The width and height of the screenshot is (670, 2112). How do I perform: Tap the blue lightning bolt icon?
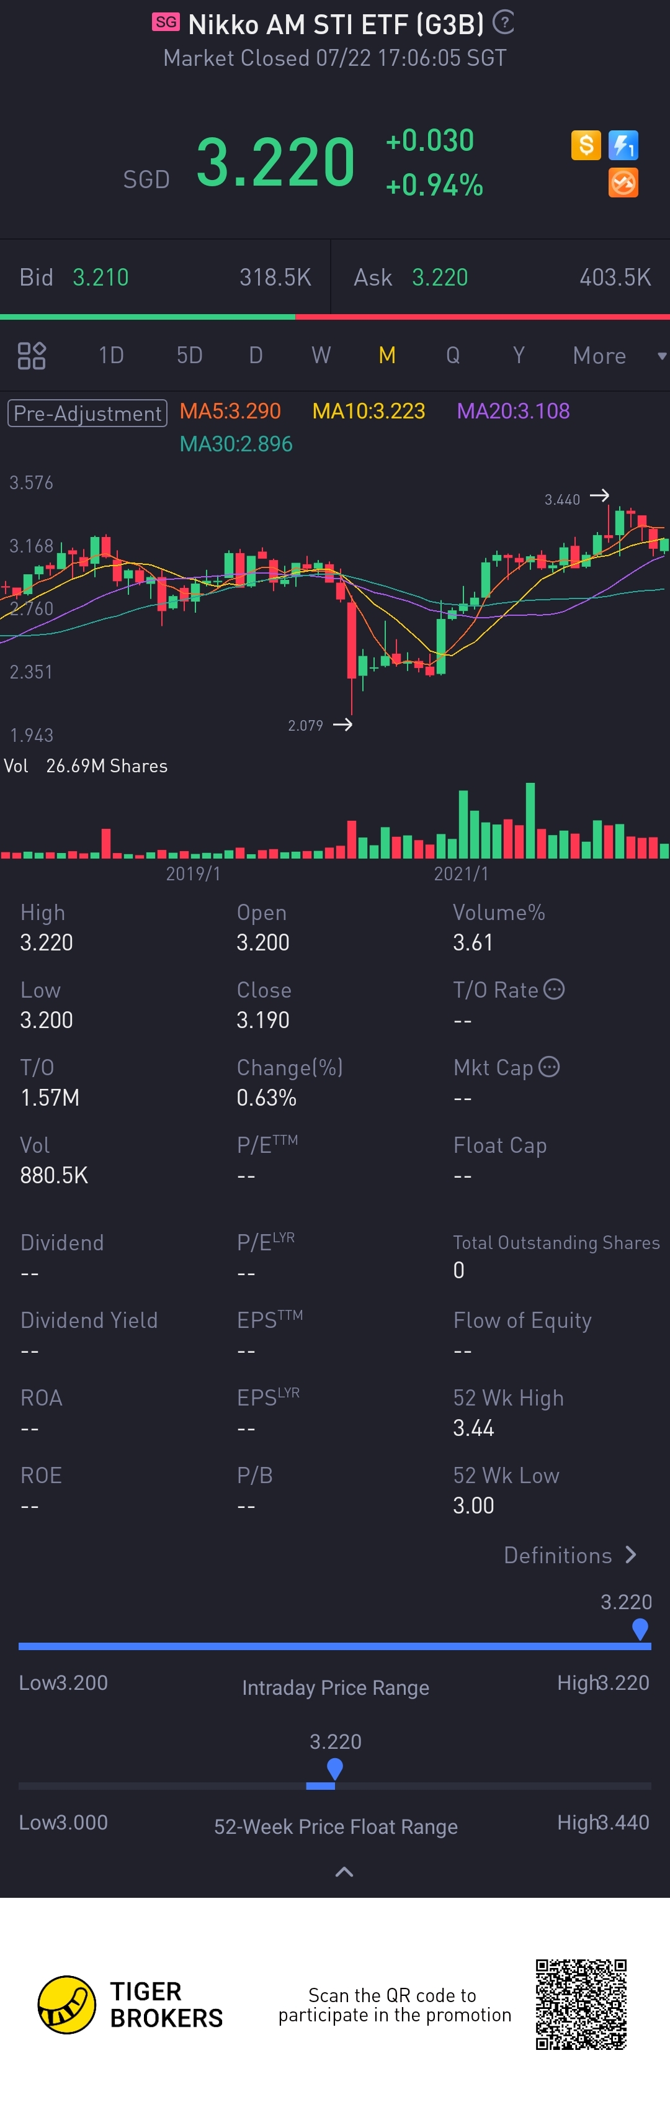coord(623,146)
